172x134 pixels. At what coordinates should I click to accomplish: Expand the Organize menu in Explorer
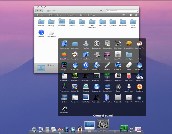(40, 15)
